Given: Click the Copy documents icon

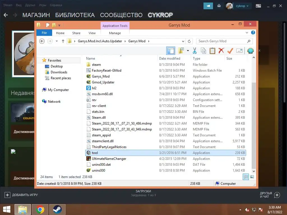Looking at the screenshot, I should point(203,51).
